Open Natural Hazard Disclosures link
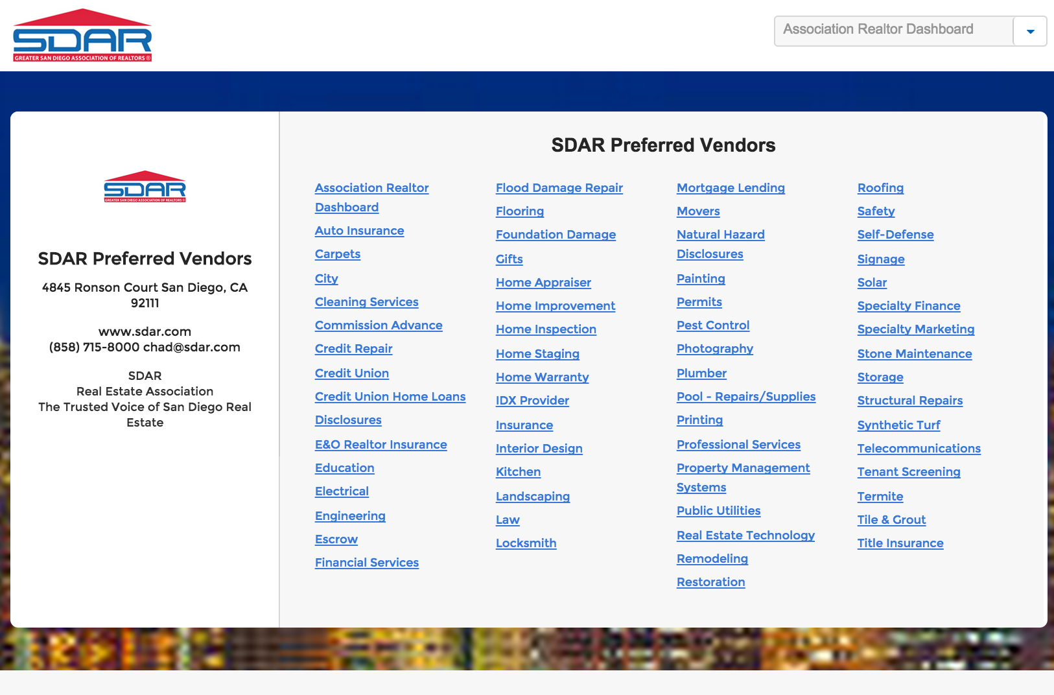This screenshot has height=695, width=1054. point(720,244)
